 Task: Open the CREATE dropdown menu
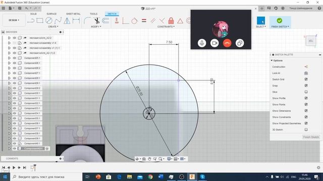coord(53,27)
